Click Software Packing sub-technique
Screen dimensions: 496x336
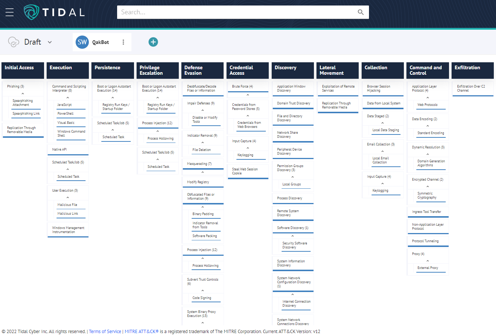pyautogui.click(x=206, y=236)
